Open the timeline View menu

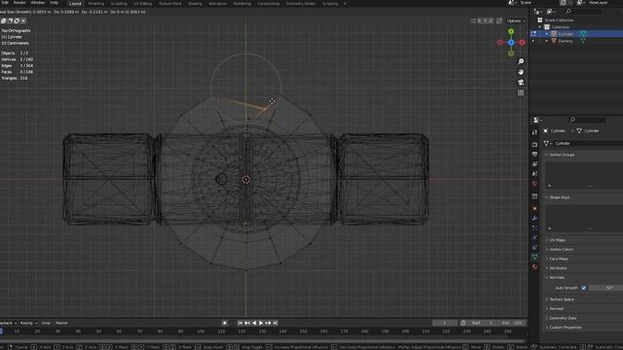(46, 323)
